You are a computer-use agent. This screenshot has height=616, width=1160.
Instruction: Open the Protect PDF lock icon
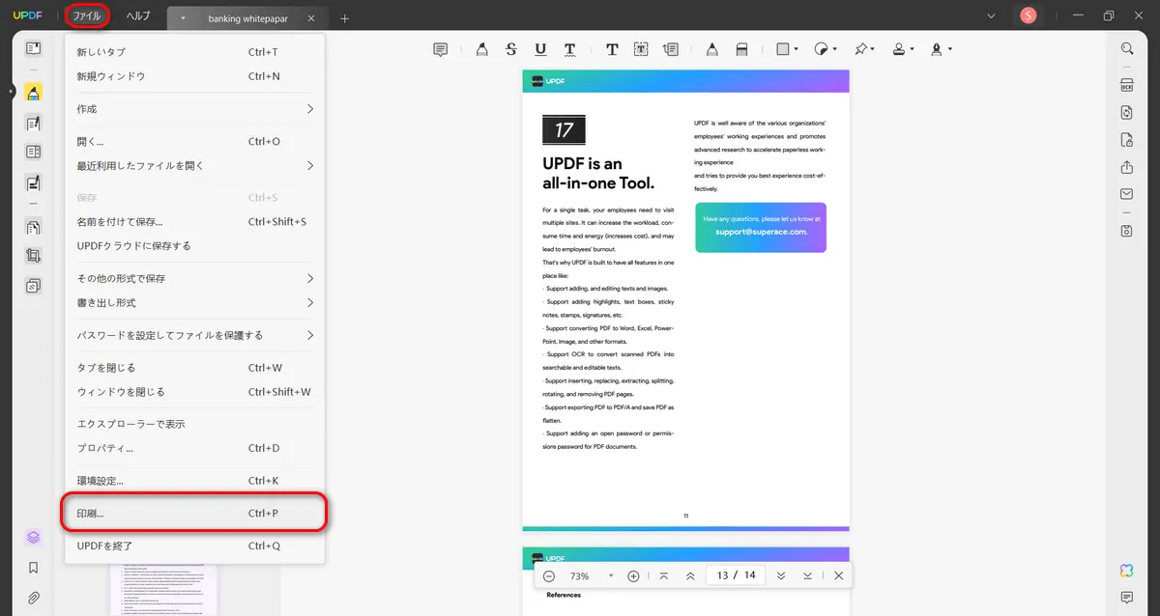coord(1126,141)
